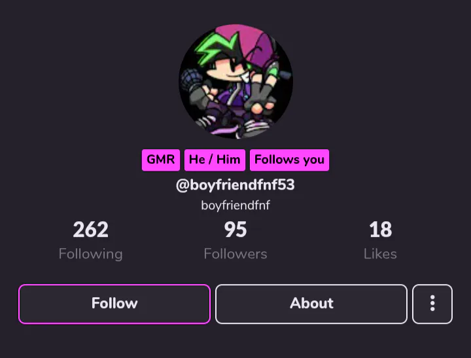
Task: Click the Follows you badge
Action: pos(289,160)
